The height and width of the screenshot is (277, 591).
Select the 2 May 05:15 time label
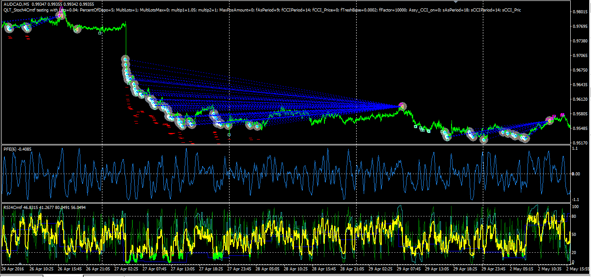[521, 269]
